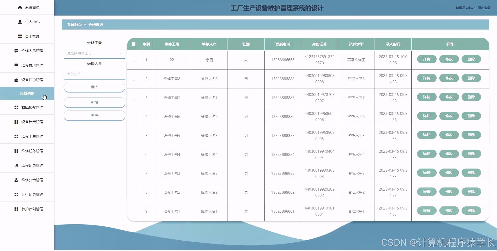Click the home icon beside 系统首页
The height and width of the screenshot is (251, 497).
tap(20, 7)
